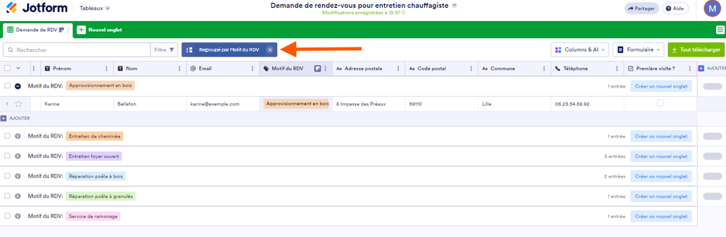The image size is (726, 237).
Task: Click the Rechercher search field
Action: point(77,50)
